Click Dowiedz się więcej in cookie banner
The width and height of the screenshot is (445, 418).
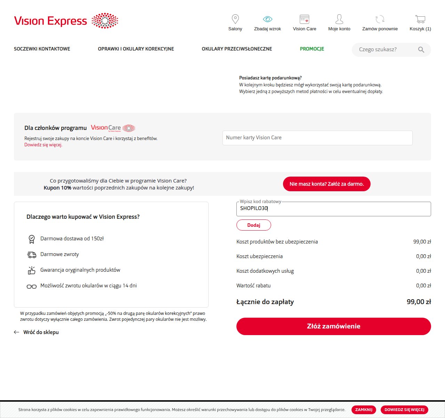pos(404,410)
